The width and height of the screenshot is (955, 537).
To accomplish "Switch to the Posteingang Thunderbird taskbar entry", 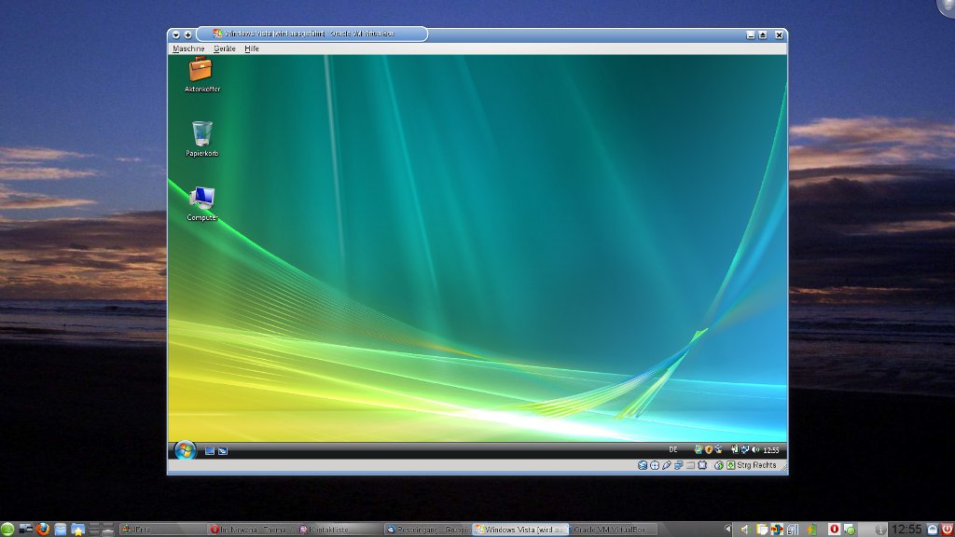I will point(428,530).
